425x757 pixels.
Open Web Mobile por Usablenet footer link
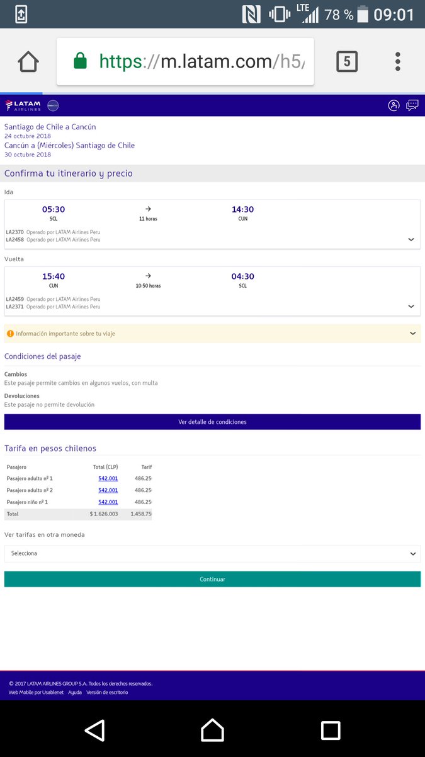click(x=37, y=693)
